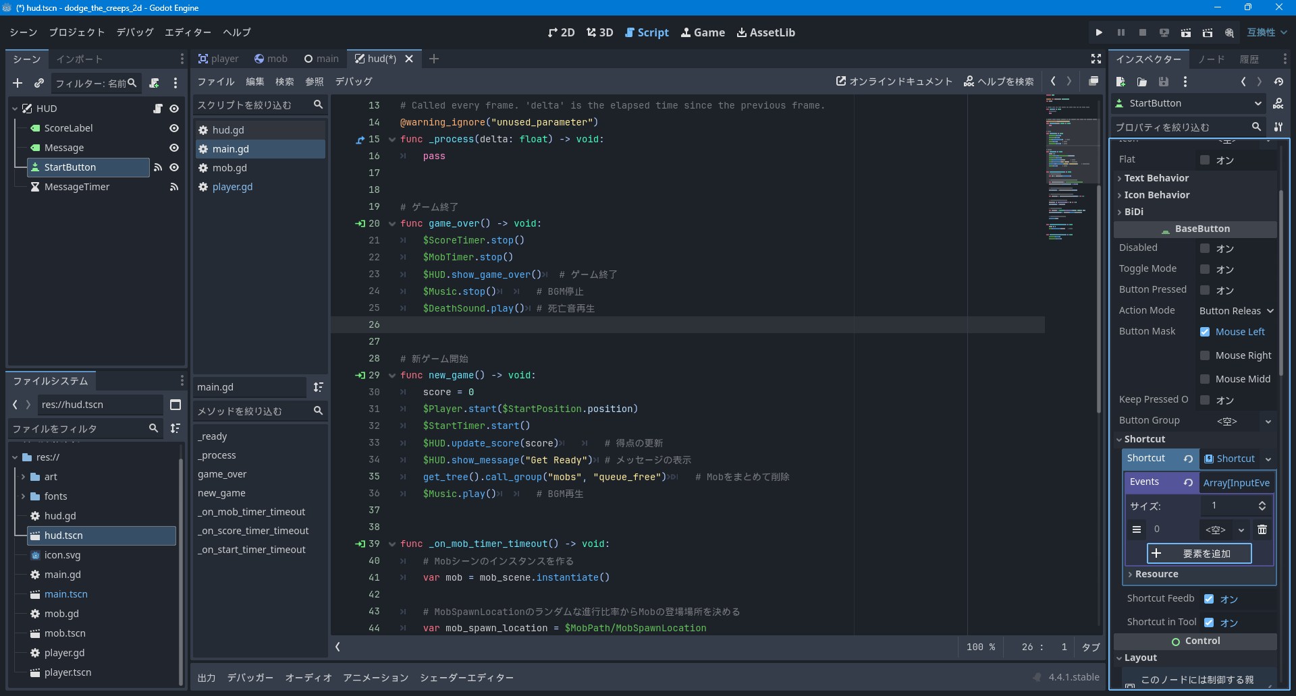Image resolution: width=1296 pixels, height=696 pixels.
Task: Disable the Shortcut Feedback checkbox
Action: click(1209, 599)
